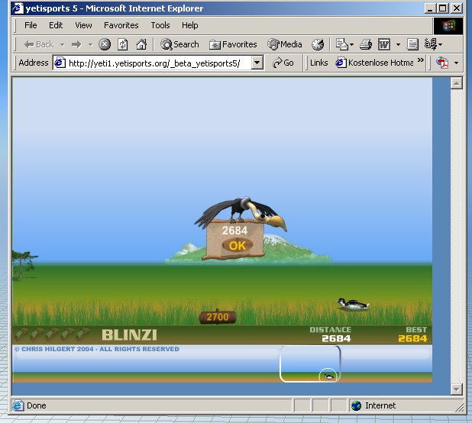
Task: Go to the Home page icon
Action: [x=141, y=44]
